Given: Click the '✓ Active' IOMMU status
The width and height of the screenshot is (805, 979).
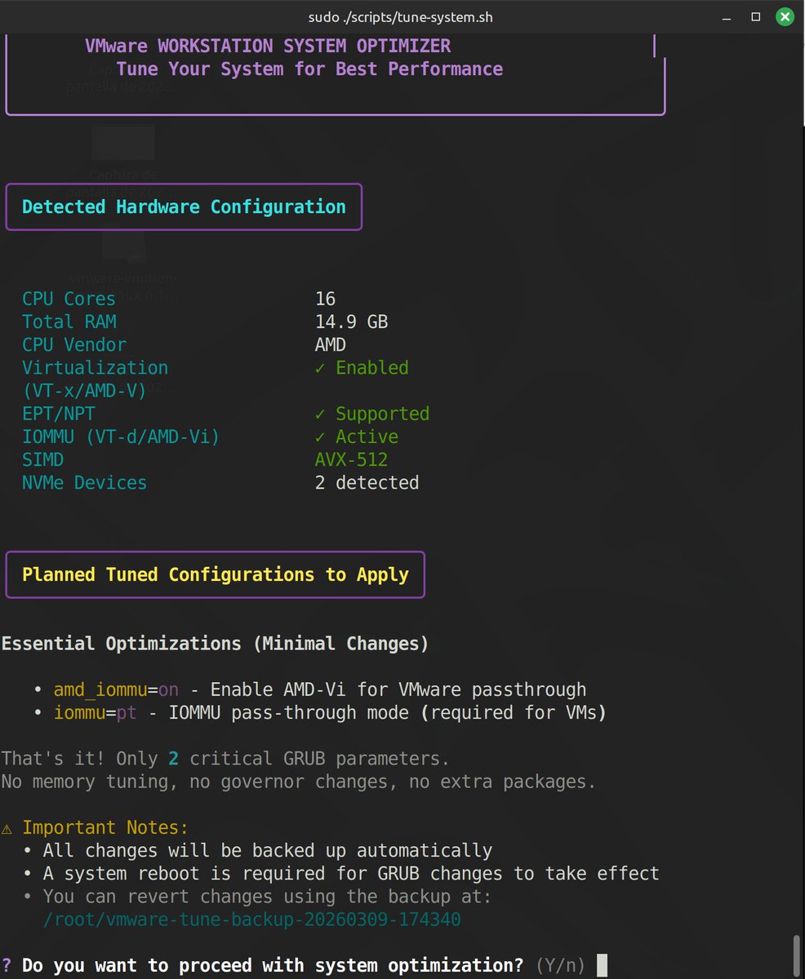Looking at the screenshot, I should pos(357,436).
